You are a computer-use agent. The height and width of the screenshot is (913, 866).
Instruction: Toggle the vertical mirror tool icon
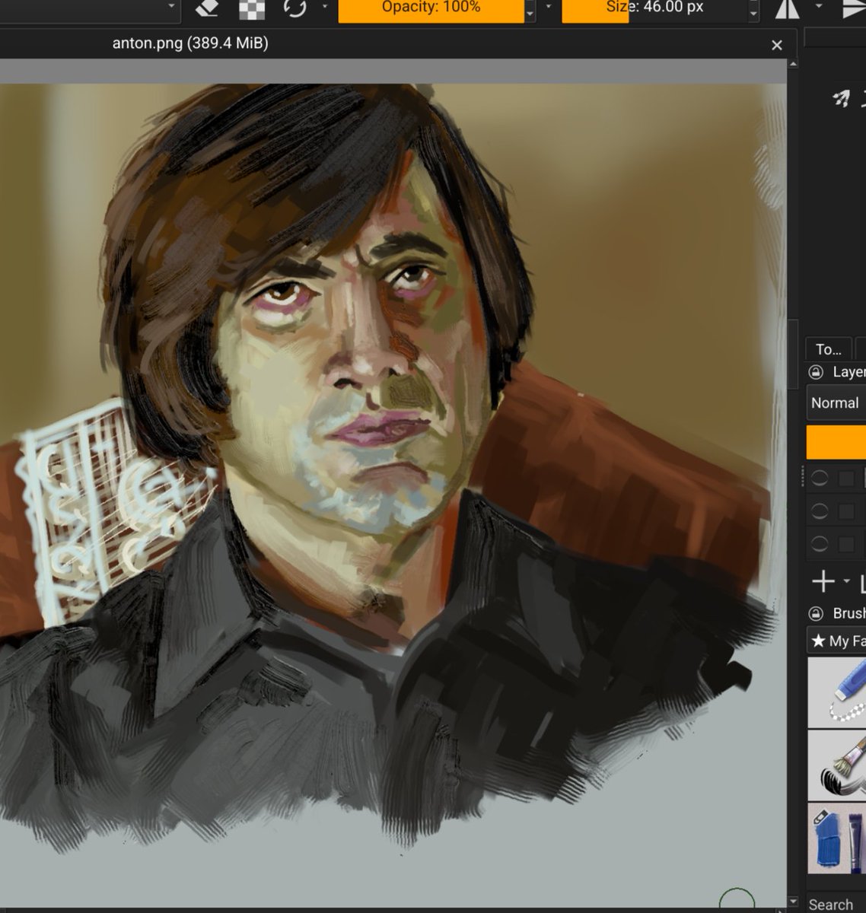854,8
